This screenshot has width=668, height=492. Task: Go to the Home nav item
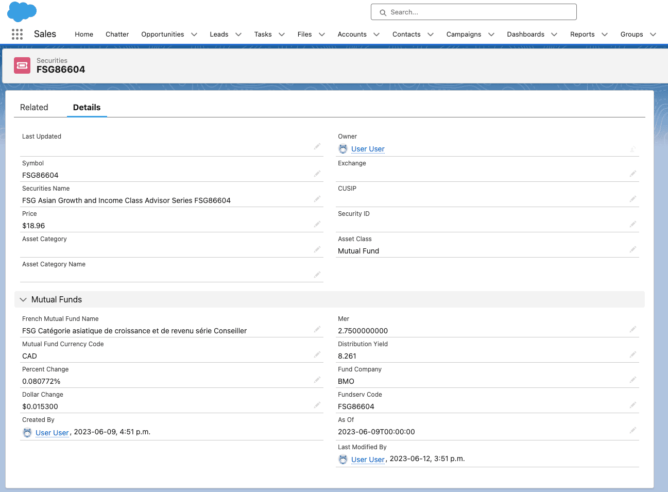[x=84, y=35]
